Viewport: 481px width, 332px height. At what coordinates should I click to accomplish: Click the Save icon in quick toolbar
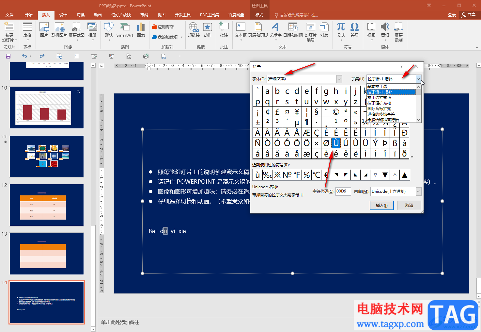8,56
